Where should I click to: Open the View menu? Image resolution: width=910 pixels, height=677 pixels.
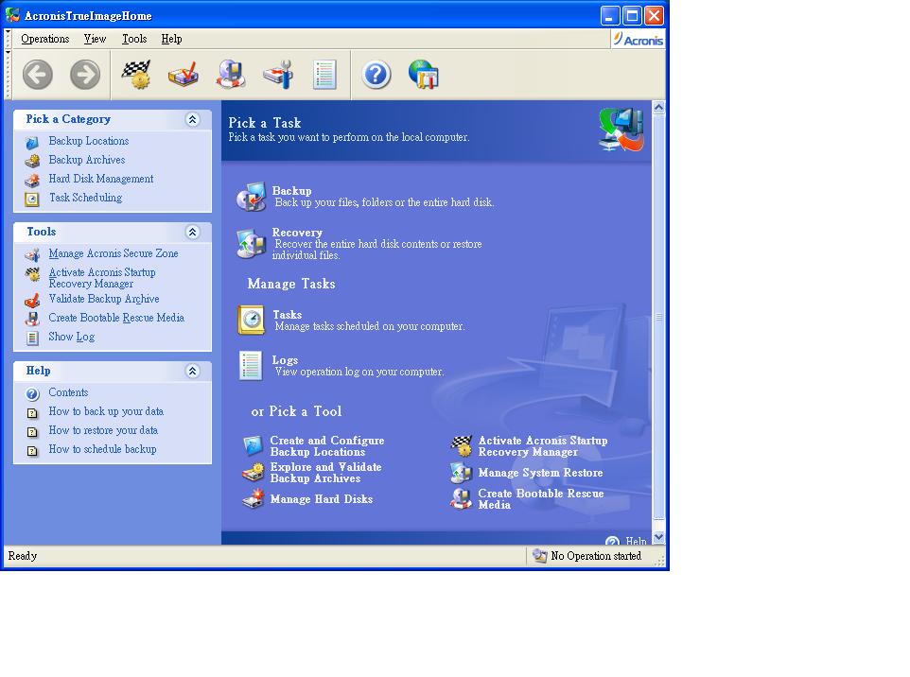(x=95, y=39)
